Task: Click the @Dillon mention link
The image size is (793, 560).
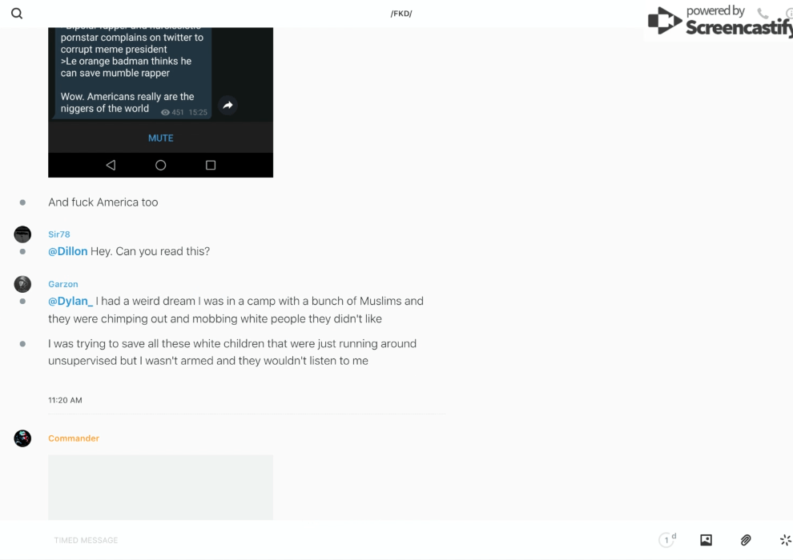Action: pyautogui.click(x=68, y=251)
